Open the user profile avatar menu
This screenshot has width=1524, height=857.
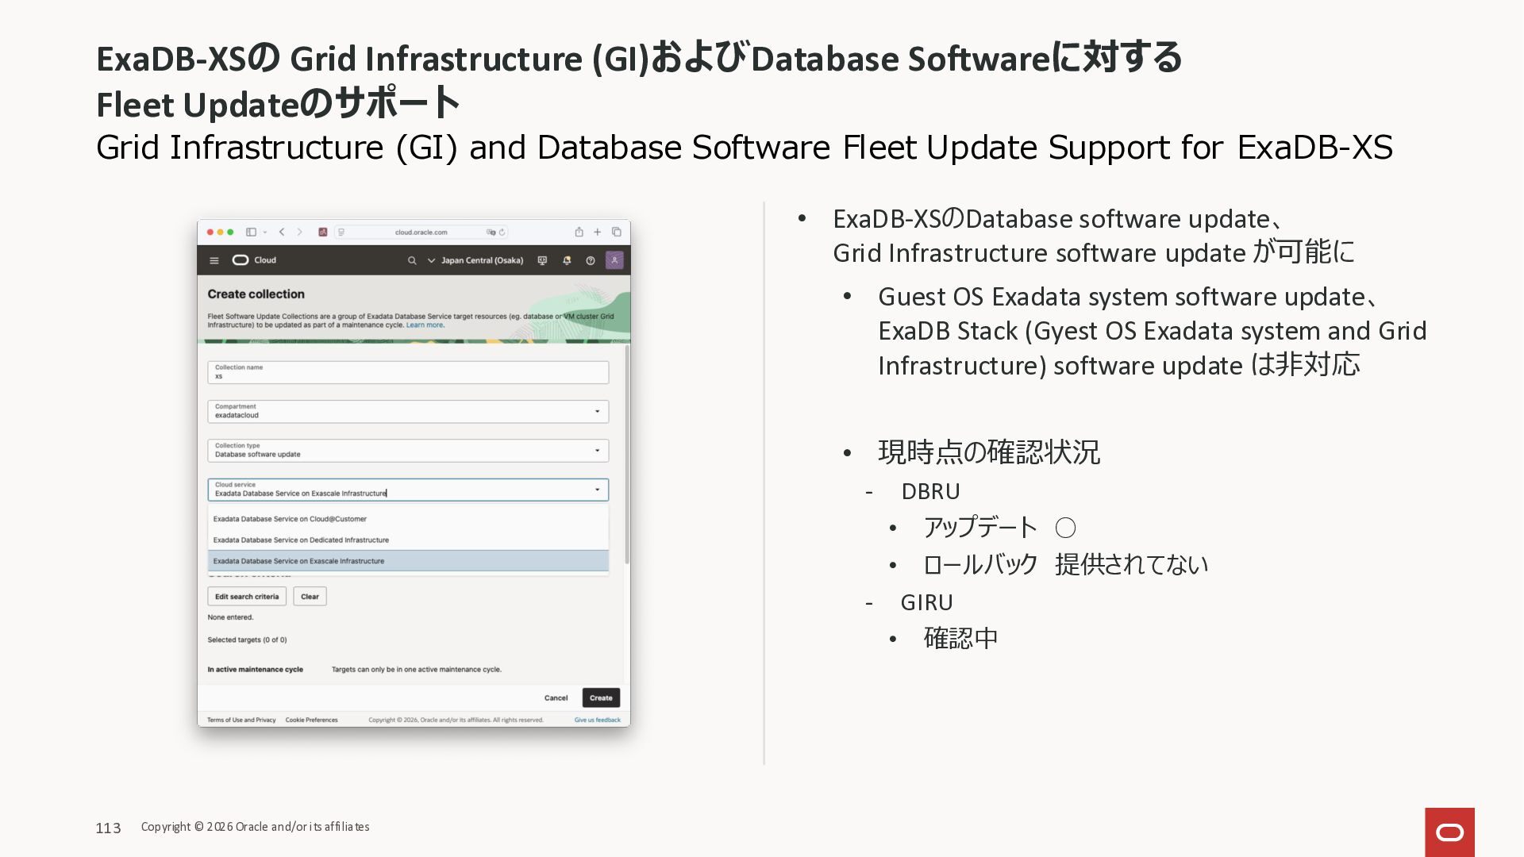click(614, 260)
